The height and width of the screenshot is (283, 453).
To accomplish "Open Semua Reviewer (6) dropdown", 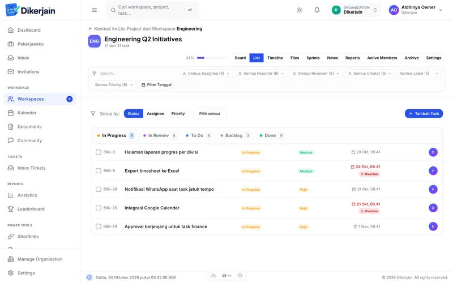I will 316,74.
